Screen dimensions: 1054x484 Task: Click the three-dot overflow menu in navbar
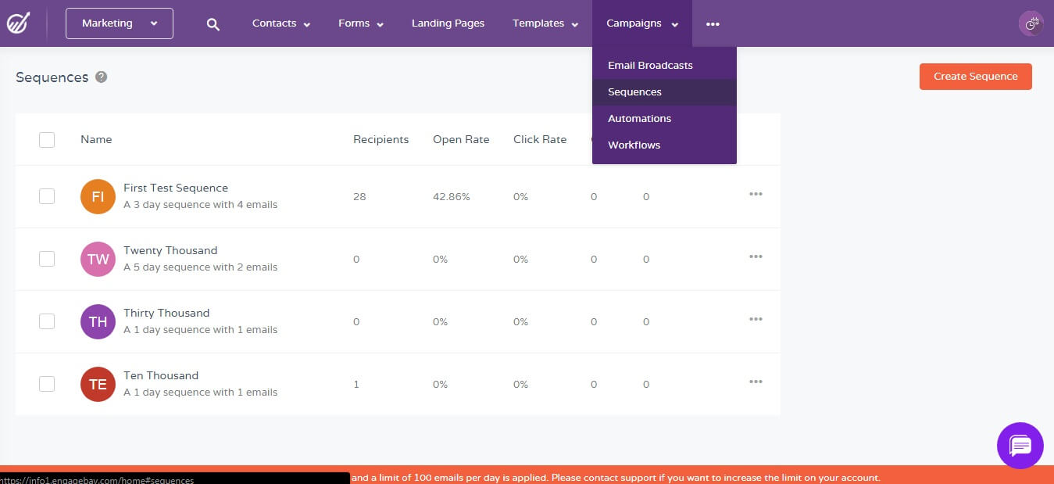click(x=713, y=24)
